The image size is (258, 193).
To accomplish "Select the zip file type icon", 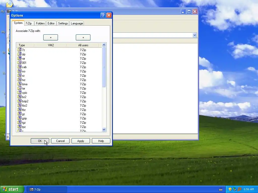I will (x=19, y=54).
